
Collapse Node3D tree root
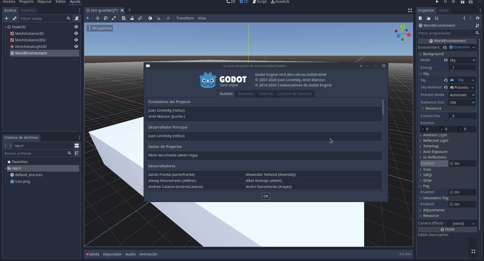(x=6, y=27)
